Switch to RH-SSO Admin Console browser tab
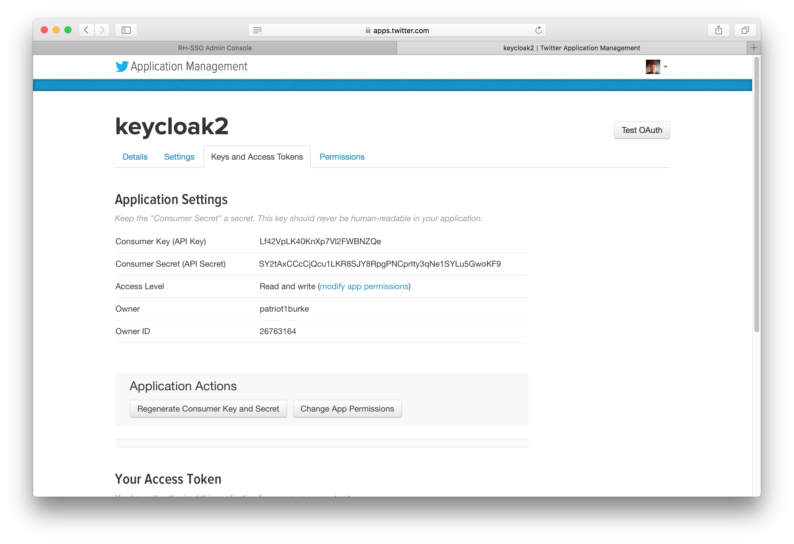794x544 pixels. tap(215, 48)
